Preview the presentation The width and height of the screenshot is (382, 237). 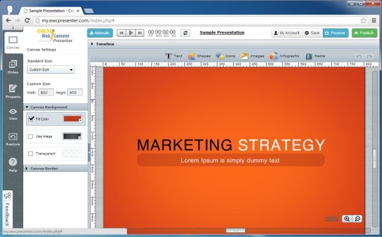(x=335, y=33)
